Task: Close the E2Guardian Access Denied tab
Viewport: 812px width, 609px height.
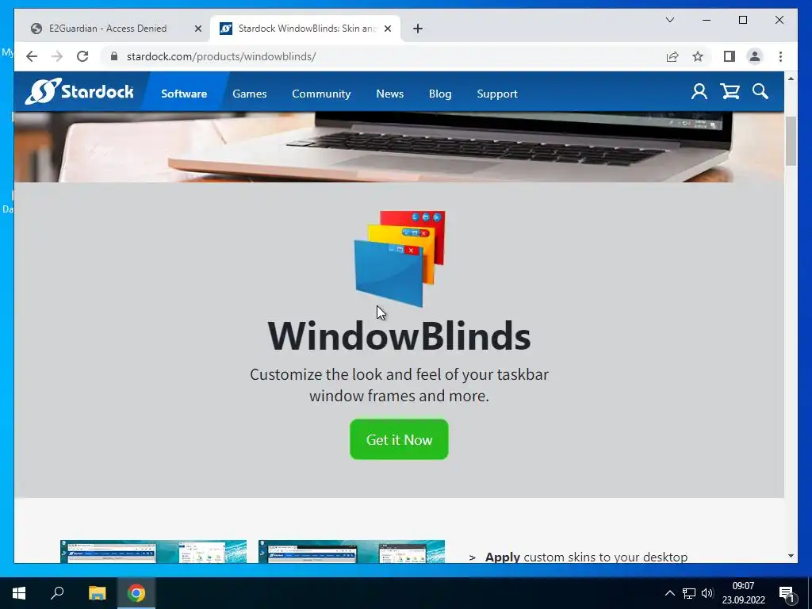Action: tap(197, 29)
